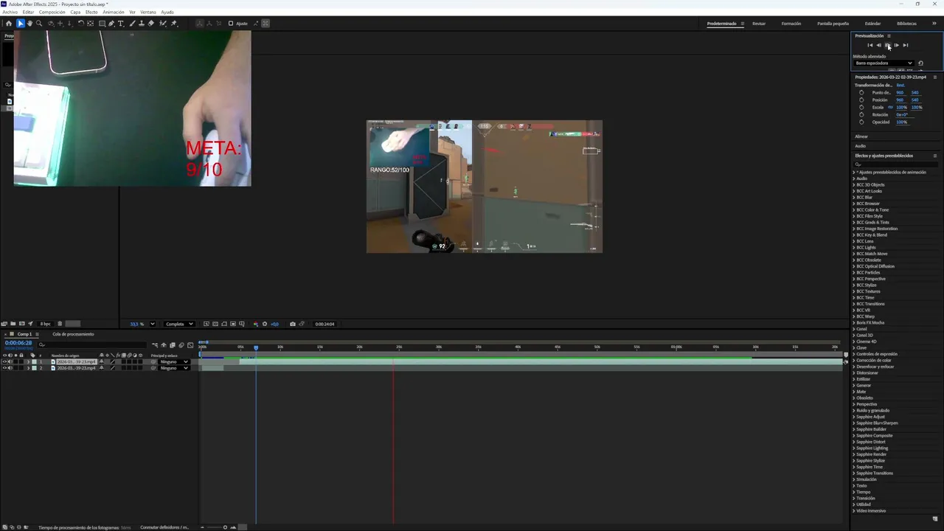Screen dimensions: 944x531
Task: Toggle the Escala constrain proportions link
Action: (x=891, y=107)
